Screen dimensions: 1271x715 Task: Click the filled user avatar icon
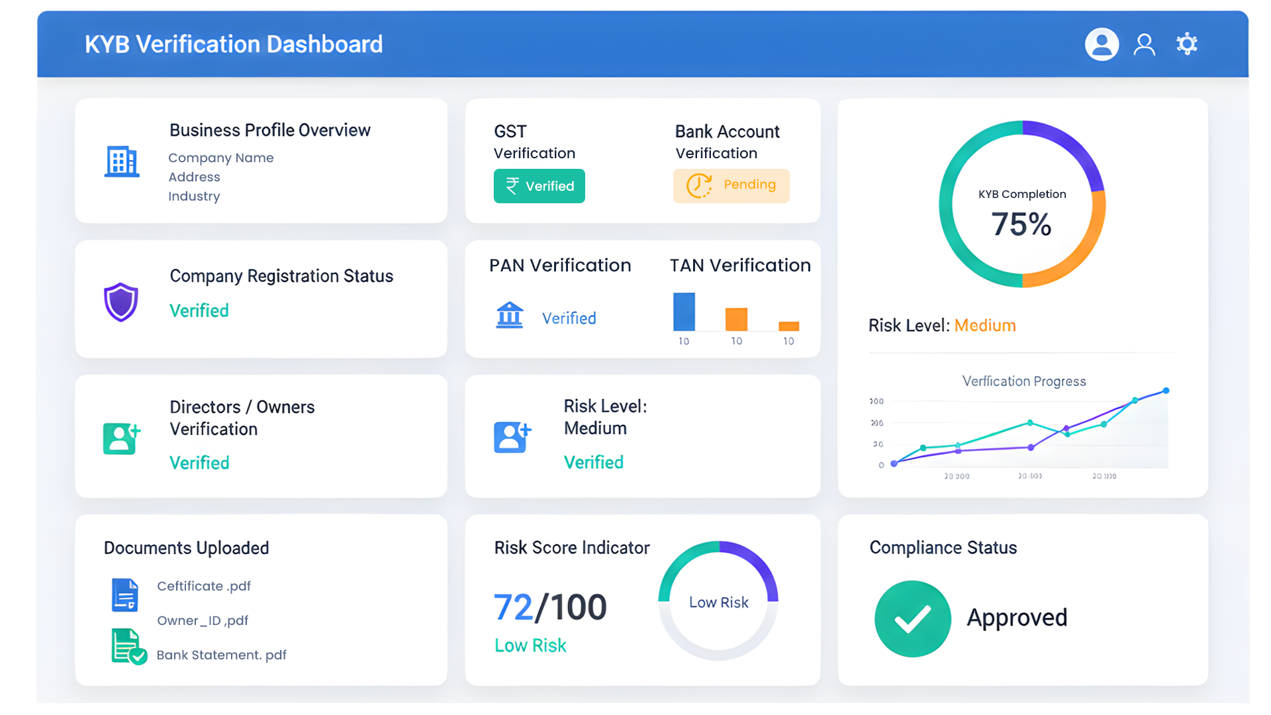click(1102, 44)
